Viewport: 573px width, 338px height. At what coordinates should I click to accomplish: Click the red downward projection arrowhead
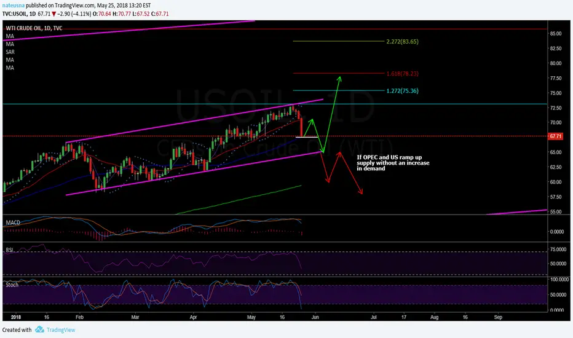pyautogui.click(x=360, y=191)
